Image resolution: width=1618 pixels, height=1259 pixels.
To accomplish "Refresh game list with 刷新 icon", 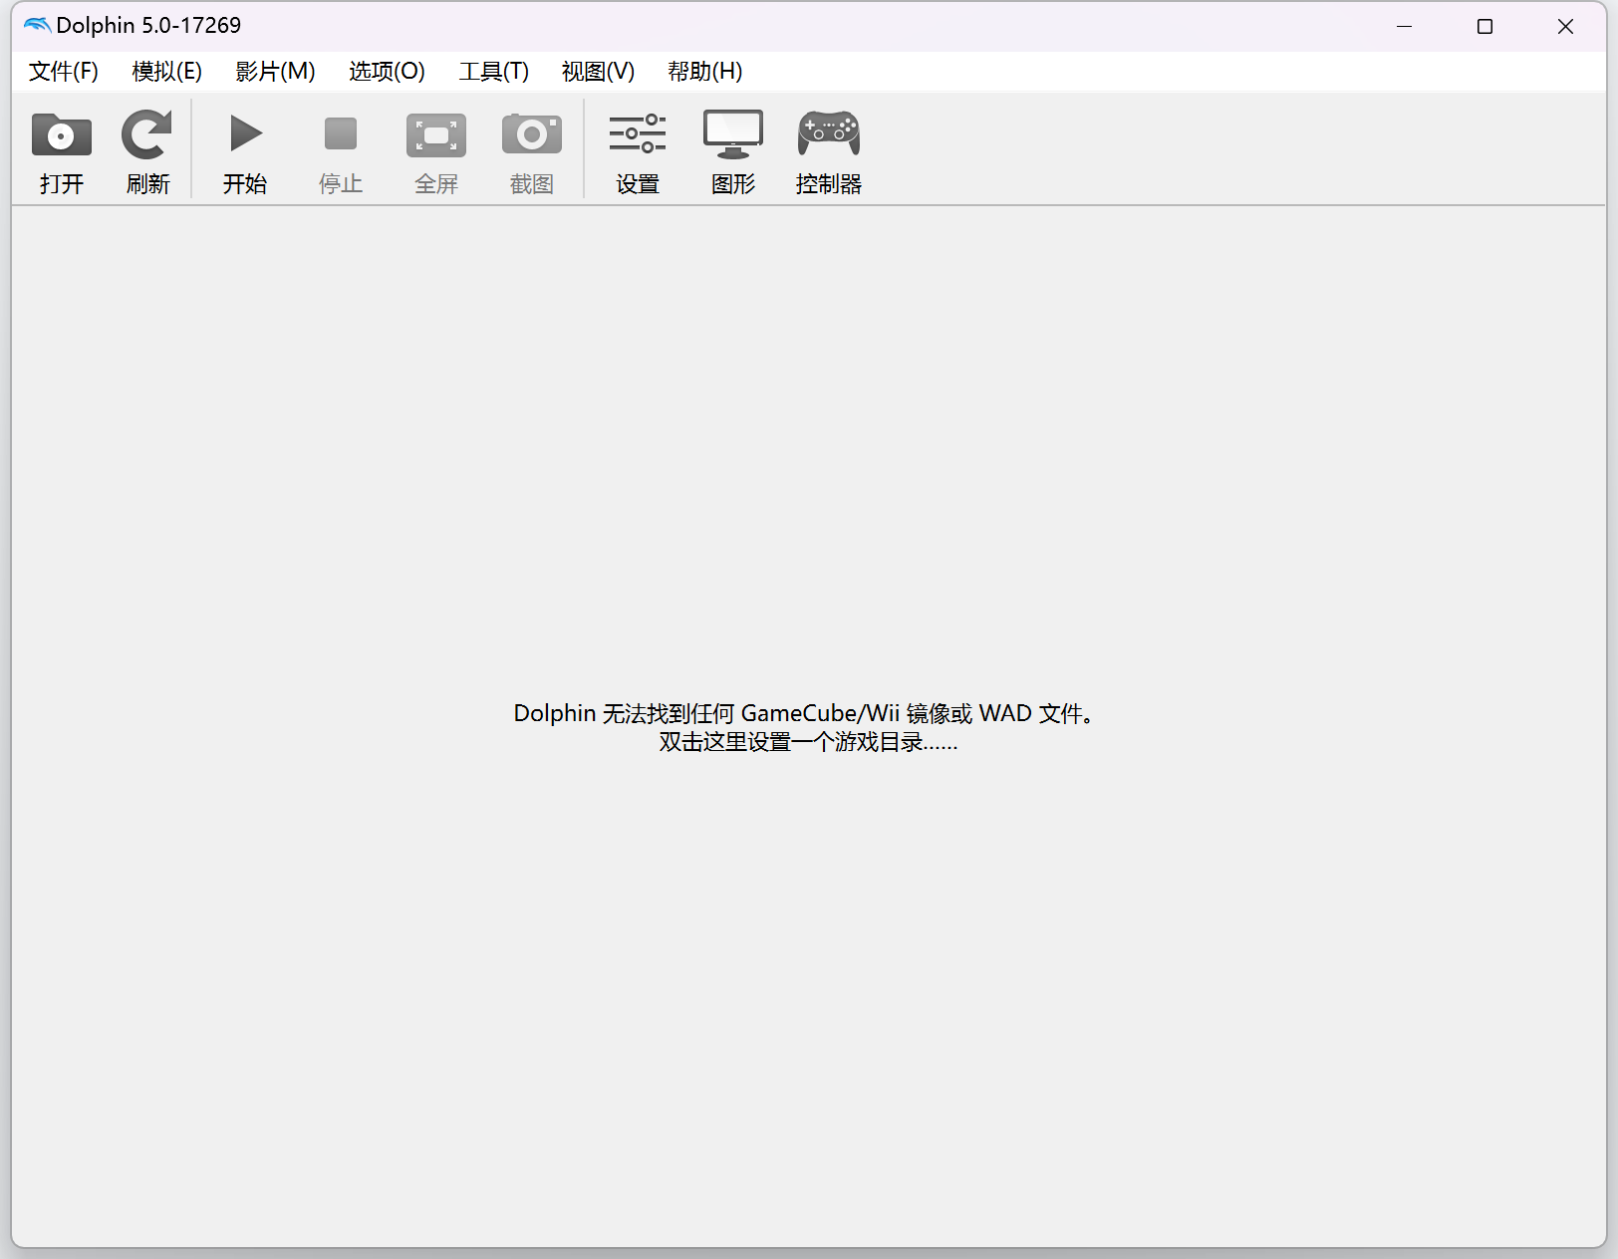I will pyautogui.click(x=147, y=134).
